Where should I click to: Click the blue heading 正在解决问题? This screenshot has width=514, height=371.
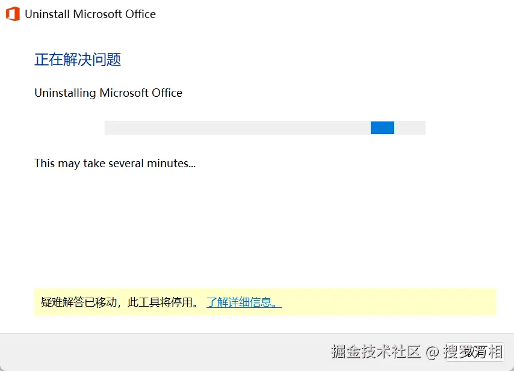[x=78, y=60]
